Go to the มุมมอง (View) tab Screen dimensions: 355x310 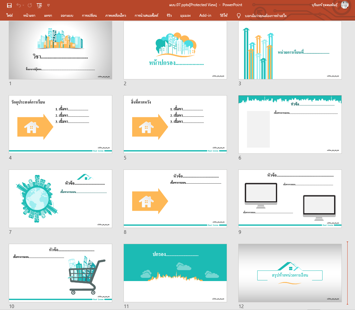pyautogui.click(x=186, y=15)
